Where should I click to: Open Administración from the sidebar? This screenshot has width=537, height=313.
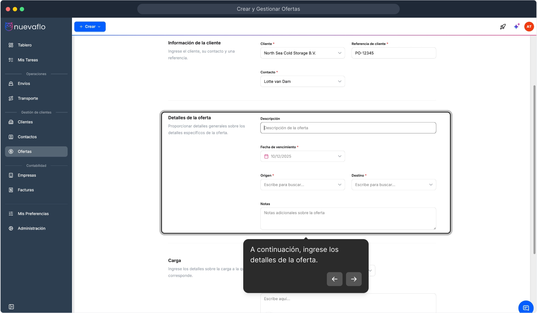pos(32,228)
